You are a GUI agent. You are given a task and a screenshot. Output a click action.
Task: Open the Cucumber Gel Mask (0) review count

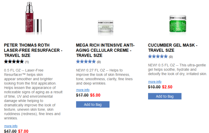pos(171,57)
